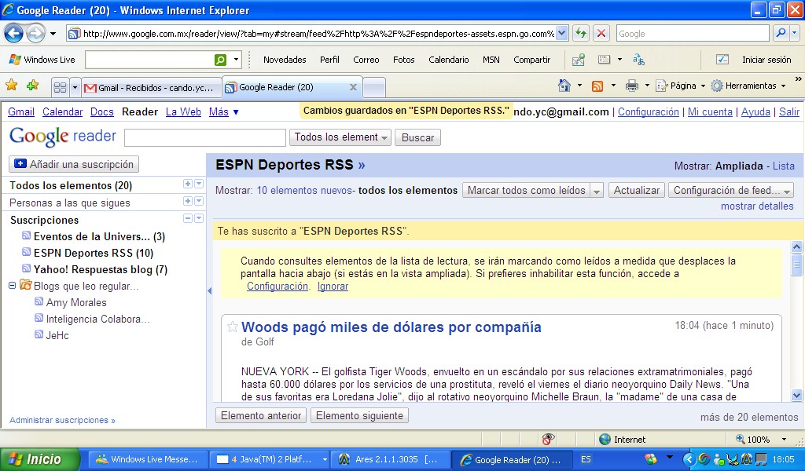Click the browser Back arrow
This screenshot has height=471, width=805.
(x=14, y=33)
